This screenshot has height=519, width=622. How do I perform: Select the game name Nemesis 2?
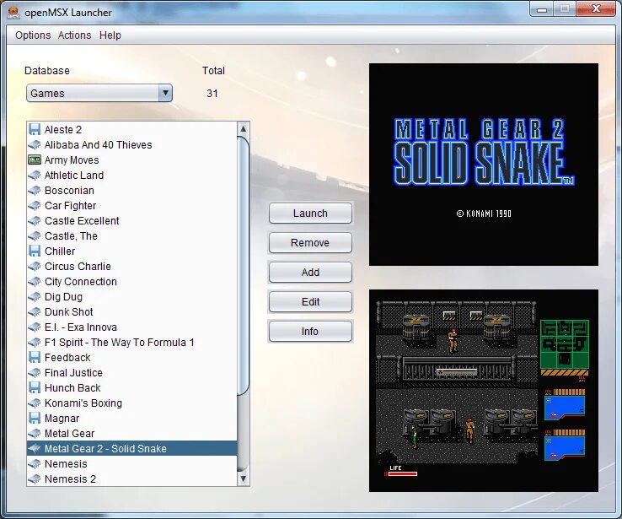[x=70, y=478]
